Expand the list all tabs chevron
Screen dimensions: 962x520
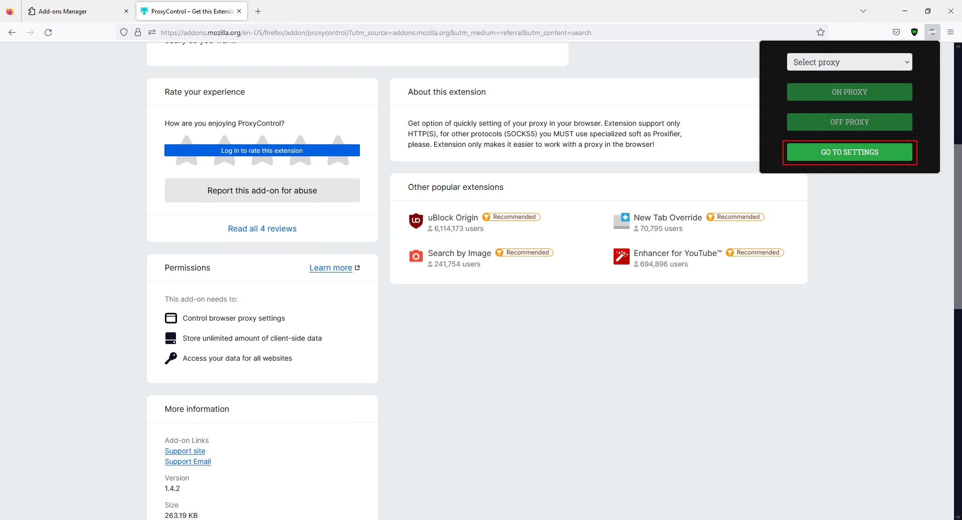tap(863, 11)
